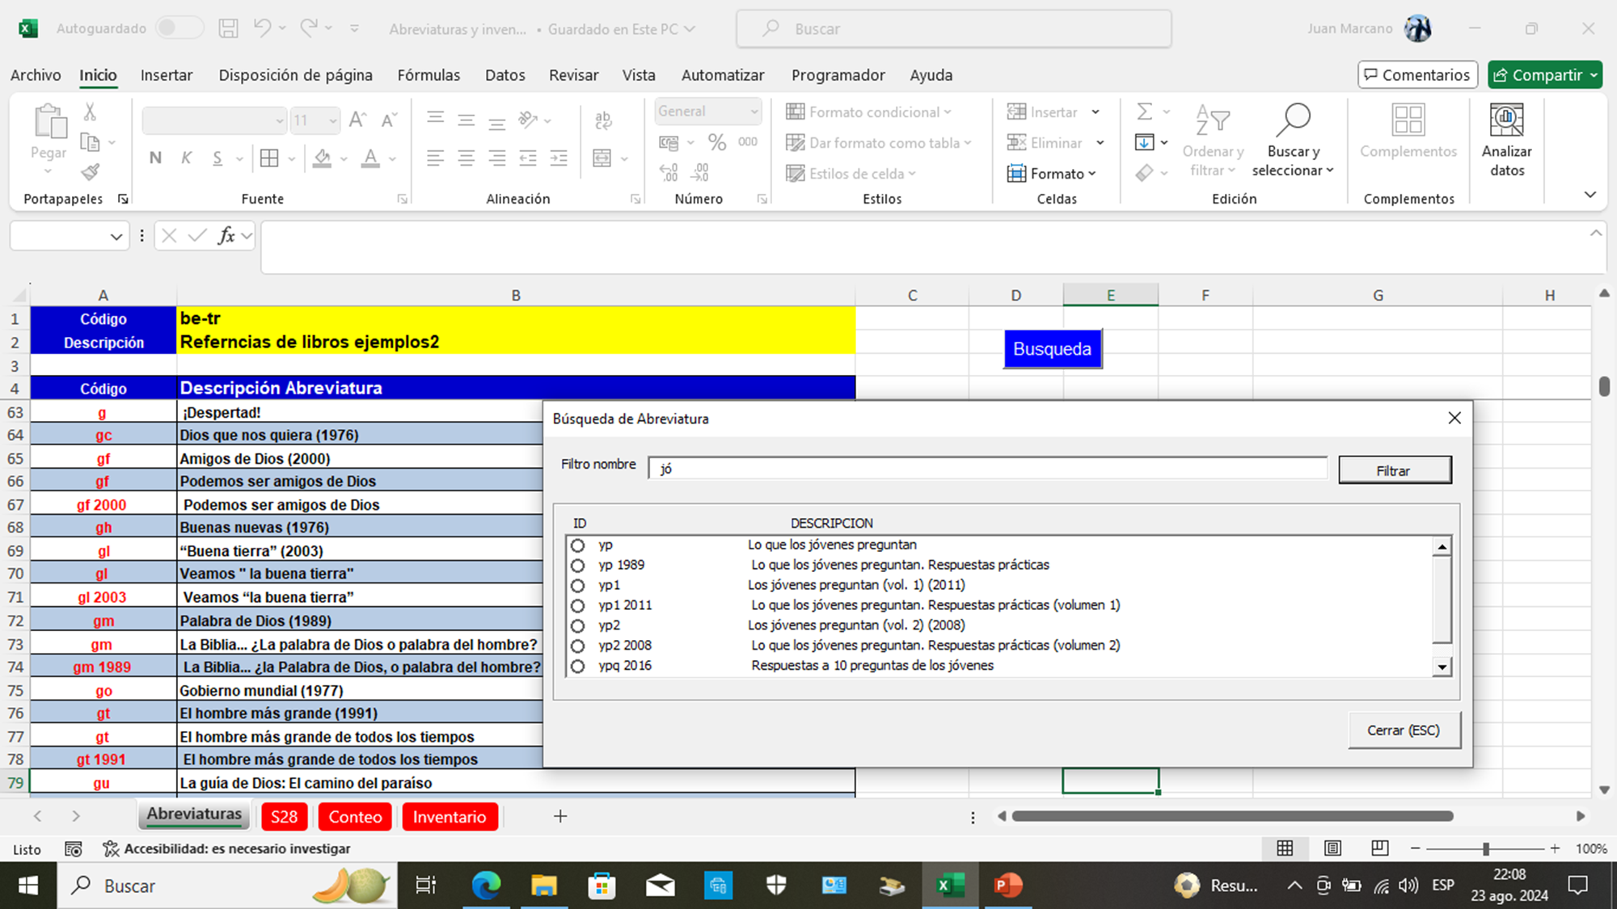Open the Name Box dropdown arrow

coord(116,236)
